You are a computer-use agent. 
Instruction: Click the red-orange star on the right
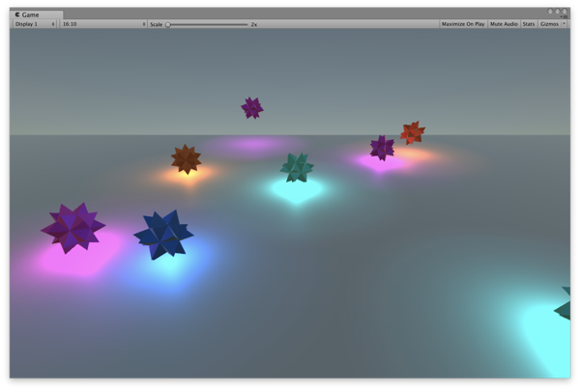(413, 132)
